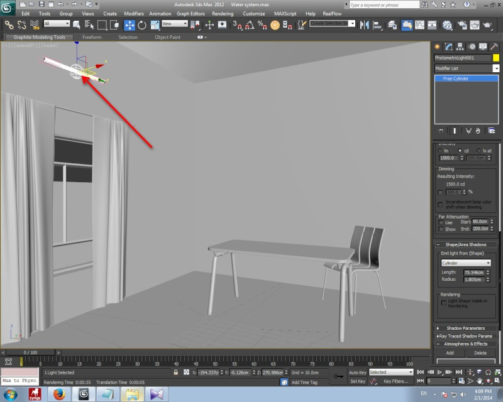The image size is (503, 402).
Task: Open Firefox from the Windows taskbar
Action: click(59, 394)
